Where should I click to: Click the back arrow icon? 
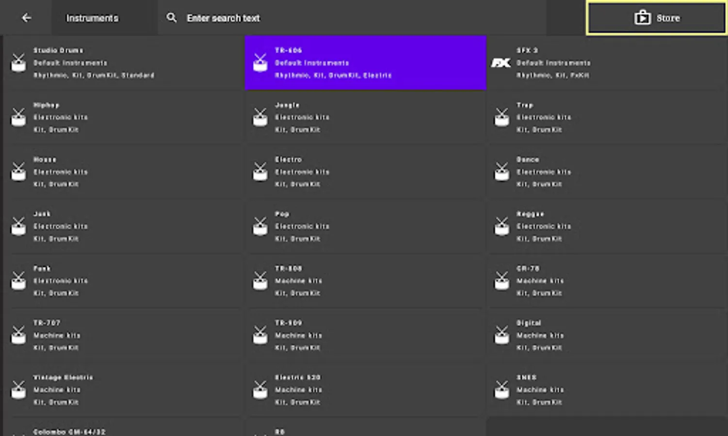[x=27, y=18]
